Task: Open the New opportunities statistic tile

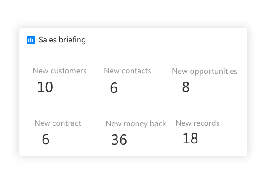Action: tap(205, 80)
